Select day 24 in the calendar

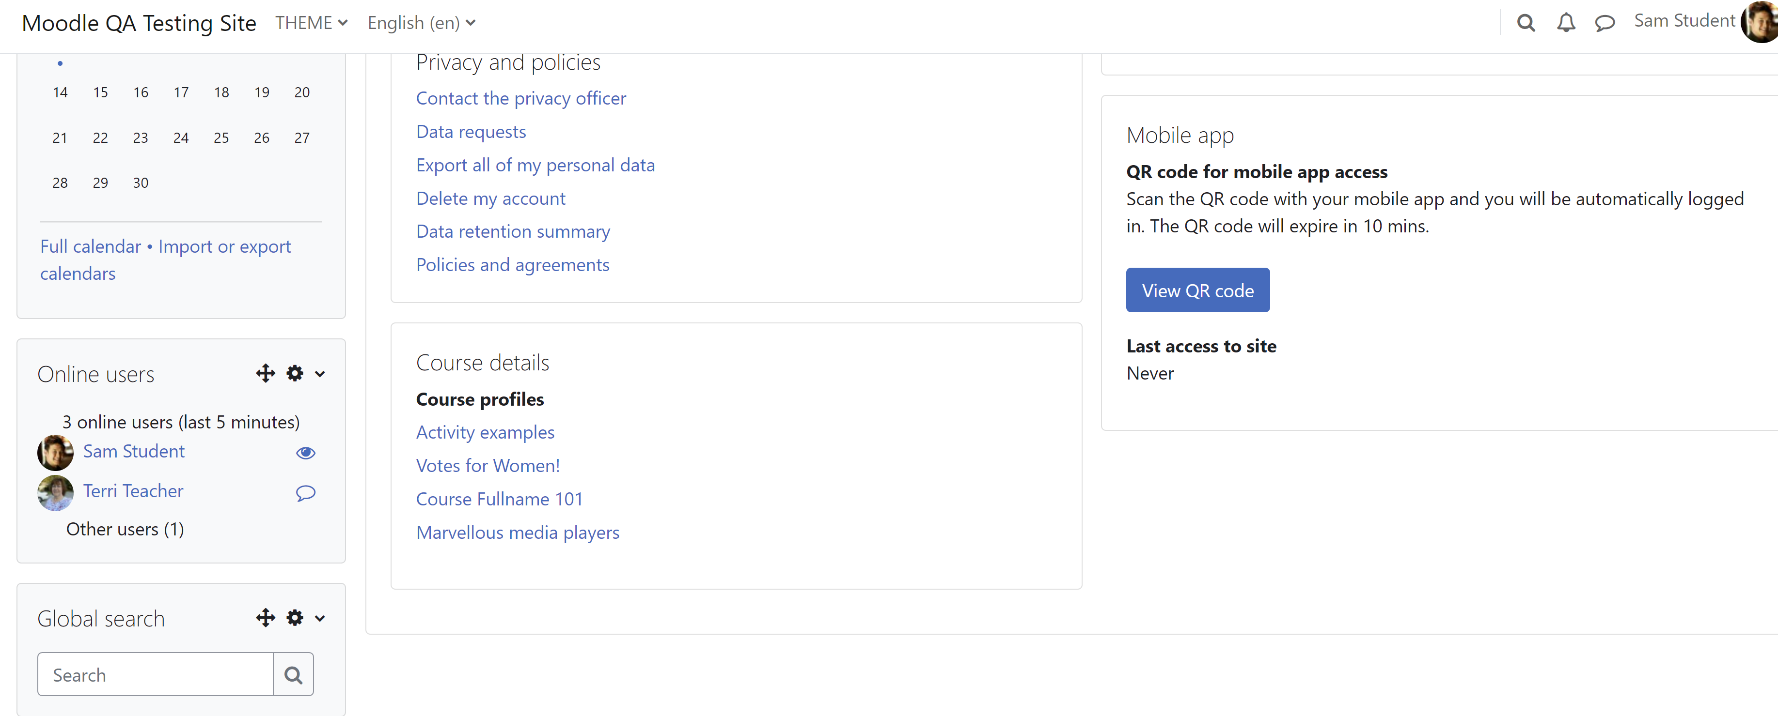(x=181, y=138)
